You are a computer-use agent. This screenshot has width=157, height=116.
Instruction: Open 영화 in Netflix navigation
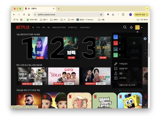(43, 27)
